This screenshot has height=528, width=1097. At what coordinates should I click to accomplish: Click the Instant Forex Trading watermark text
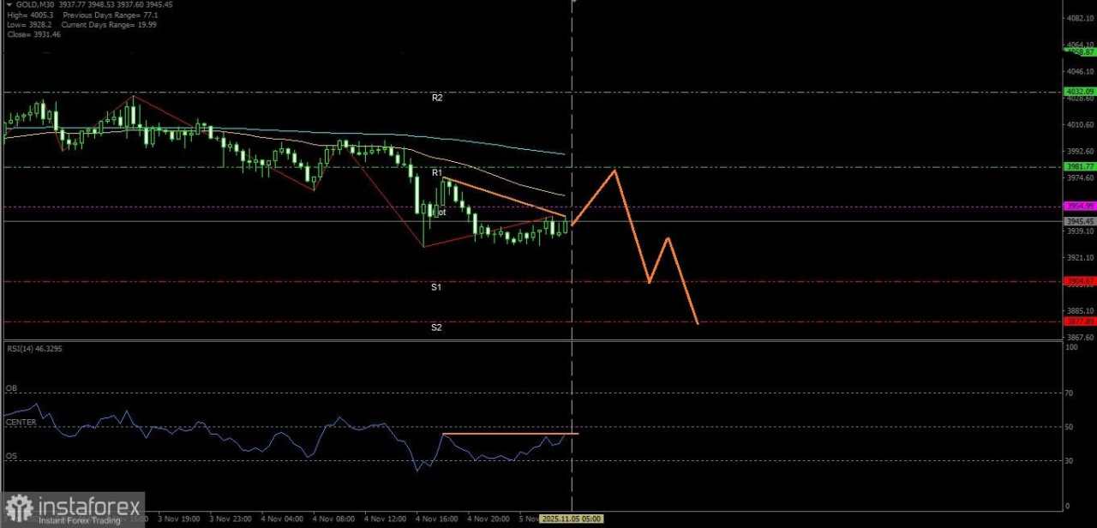[x=79, y=519]
